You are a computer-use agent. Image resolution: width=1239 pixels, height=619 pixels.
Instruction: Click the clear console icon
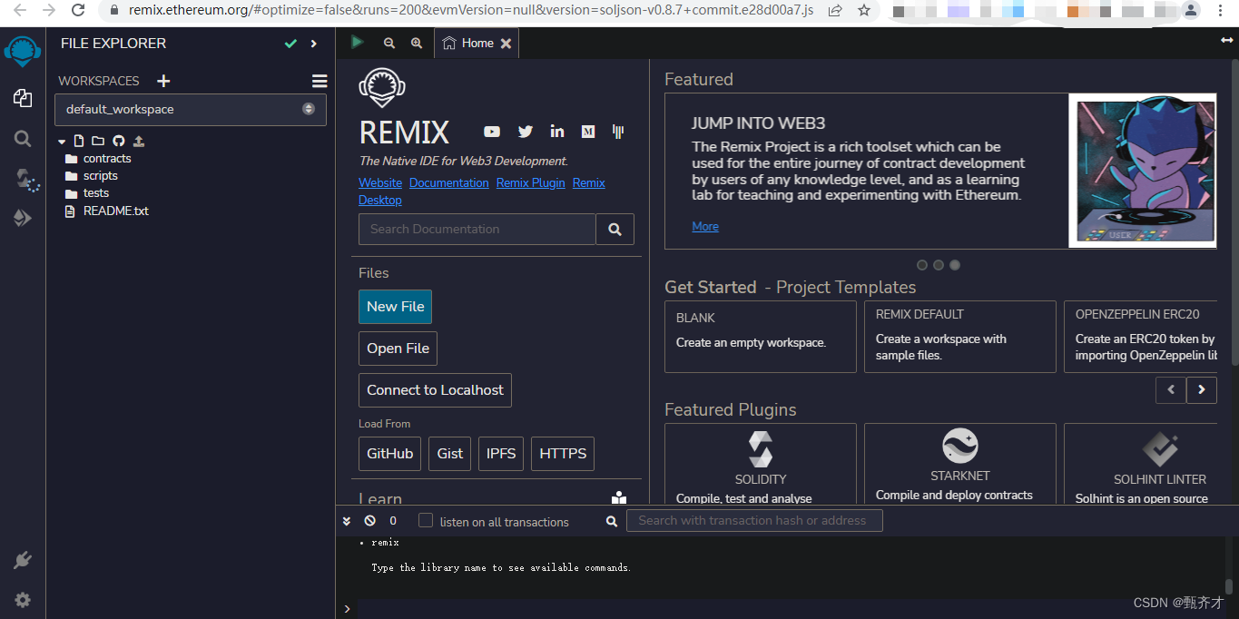[370, 521]
